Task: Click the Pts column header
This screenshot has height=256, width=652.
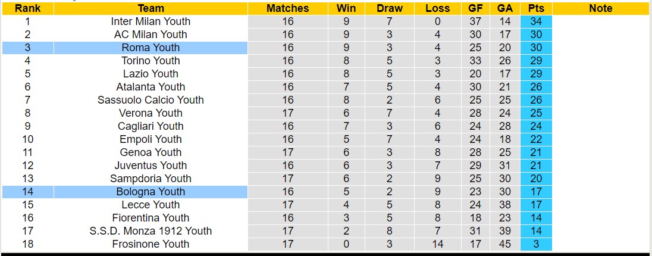Action: pyautogui.click(x=536, y=8)
